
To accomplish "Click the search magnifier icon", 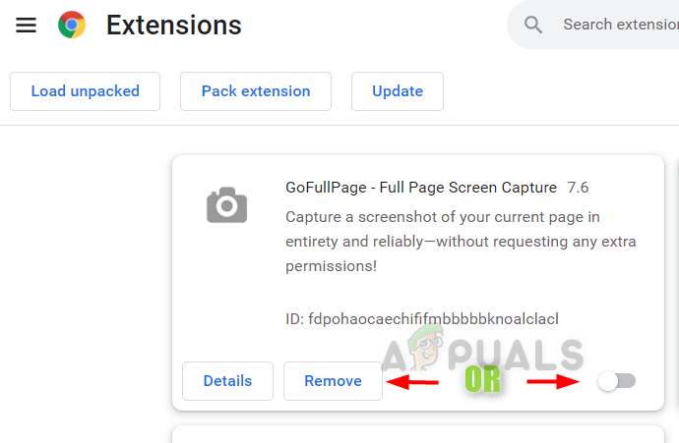I will click(x=534, y=25).
